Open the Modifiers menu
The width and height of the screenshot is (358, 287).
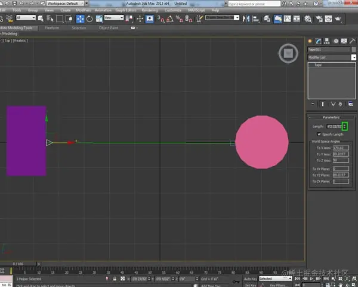click(84, 10)
